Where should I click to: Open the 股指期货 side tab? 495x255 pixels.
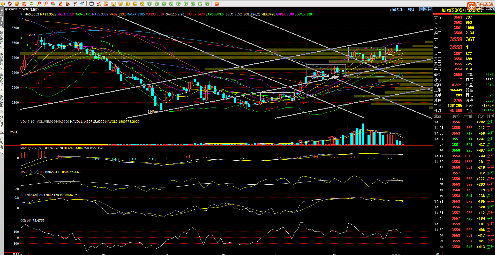[x=2, y=59]
